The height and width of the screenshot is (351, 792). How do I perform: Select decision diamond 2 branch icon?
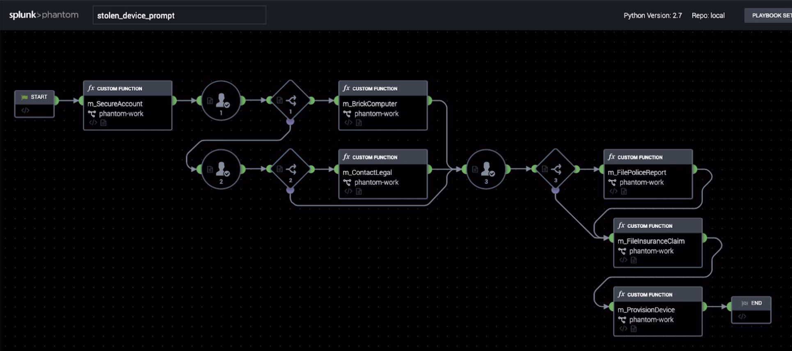coord(291,169)
